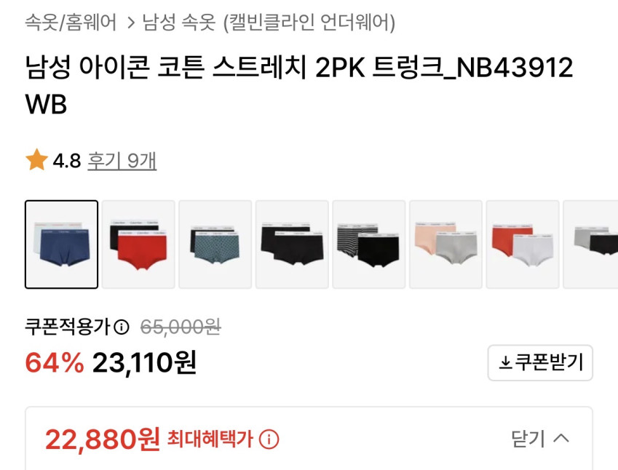
Task: Choose the double black trunk thumbnail
Action: pyautogui.click(x=292, y=244)
